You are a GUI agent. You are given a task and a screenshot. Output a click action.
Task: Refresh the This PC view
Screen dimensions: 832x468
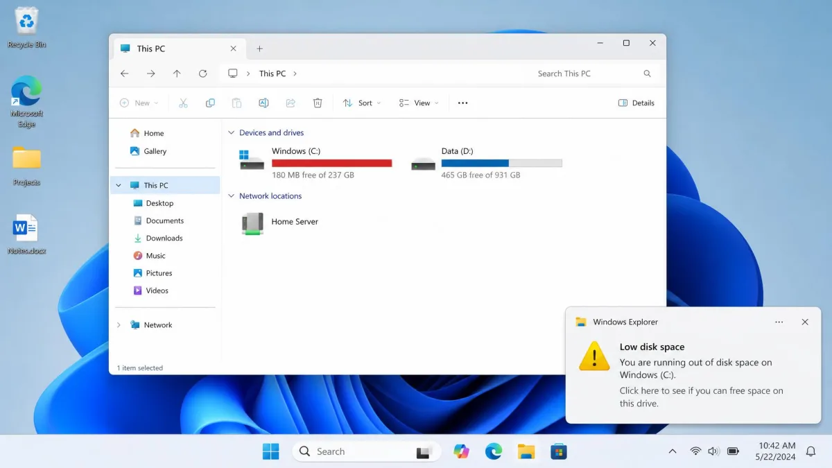203,73
